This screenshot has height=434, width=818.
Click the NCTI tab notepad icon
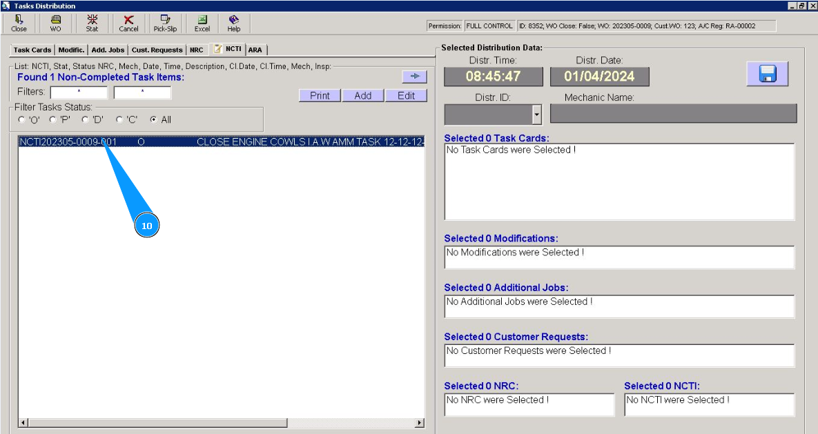point(218,48)
